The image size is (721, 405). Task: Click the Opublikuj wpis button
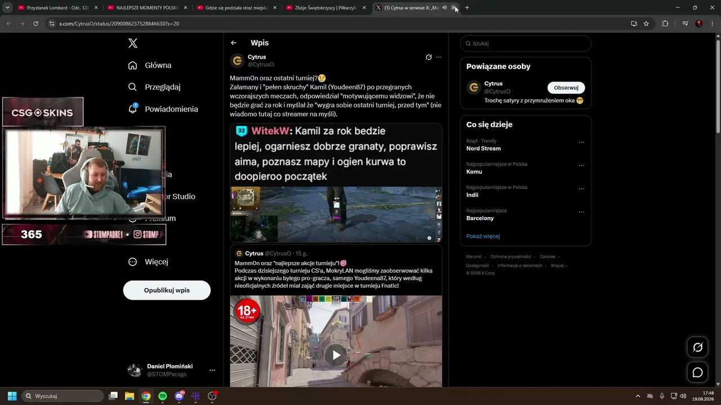point(167,290)
